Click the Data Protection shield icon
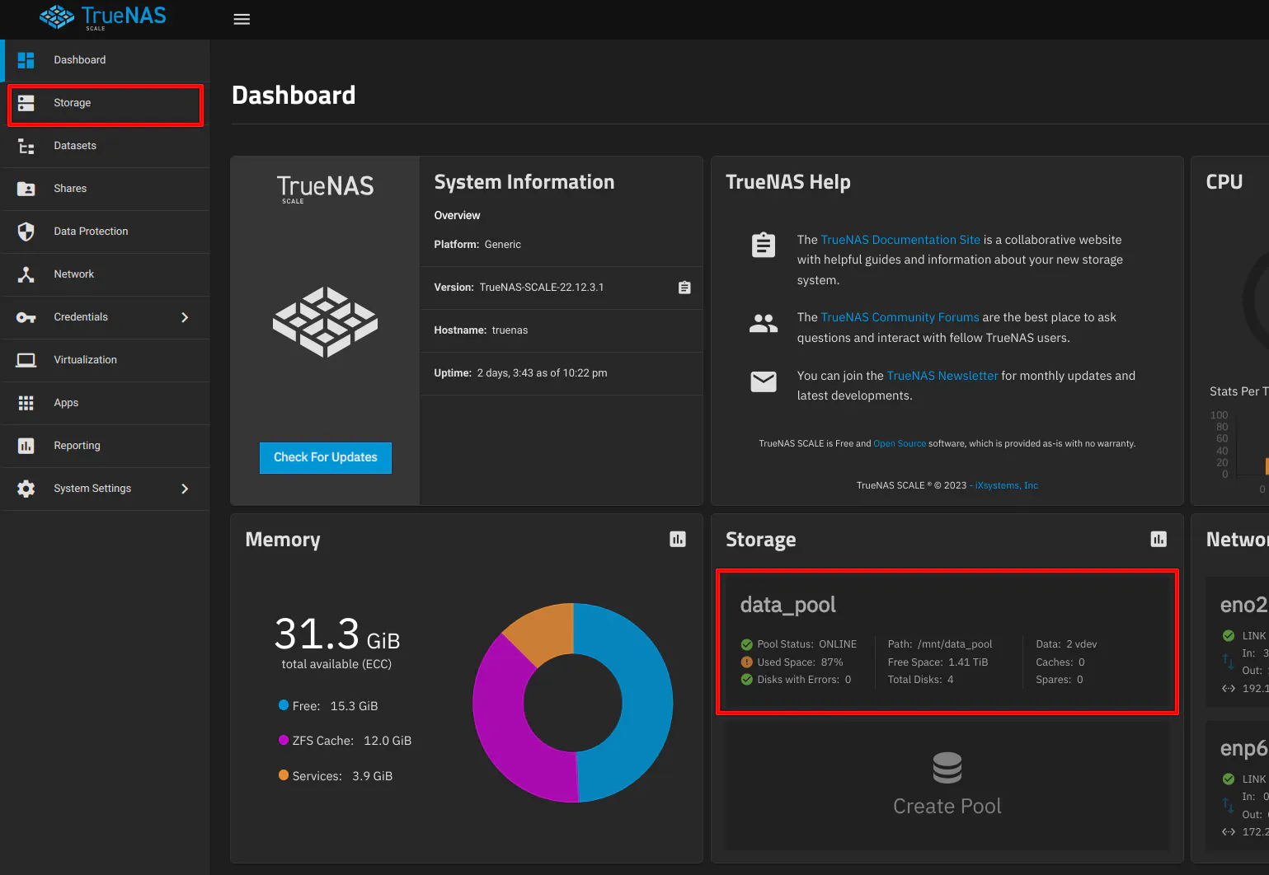 click(26, 232)
